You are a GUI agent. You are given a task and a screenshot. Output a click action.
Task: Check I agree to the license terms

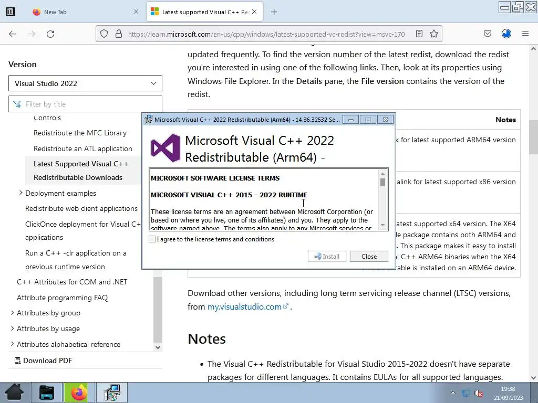click(x=152, y=239)
